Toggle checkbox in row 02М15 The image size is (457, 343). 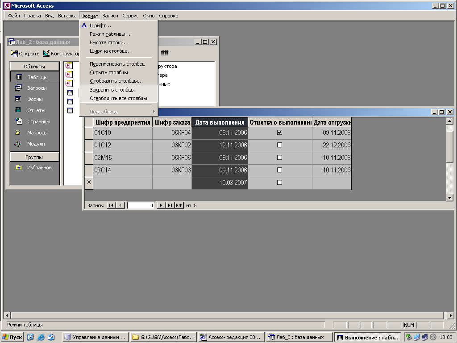279,158
